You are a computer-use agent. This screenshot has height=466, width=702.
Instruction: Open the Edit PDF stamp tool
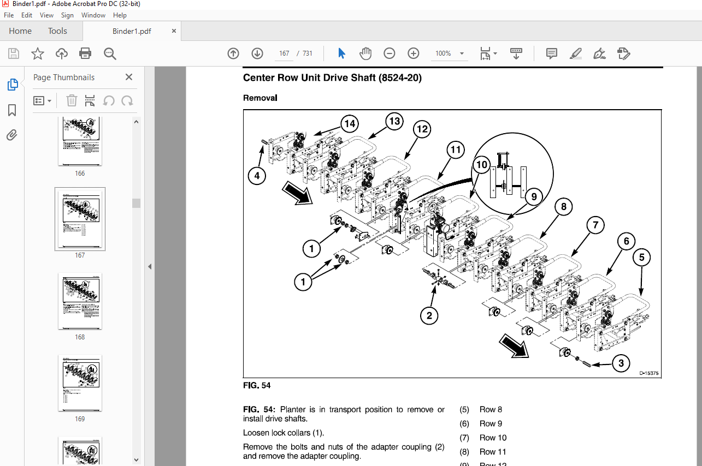[x=624, y=53]
